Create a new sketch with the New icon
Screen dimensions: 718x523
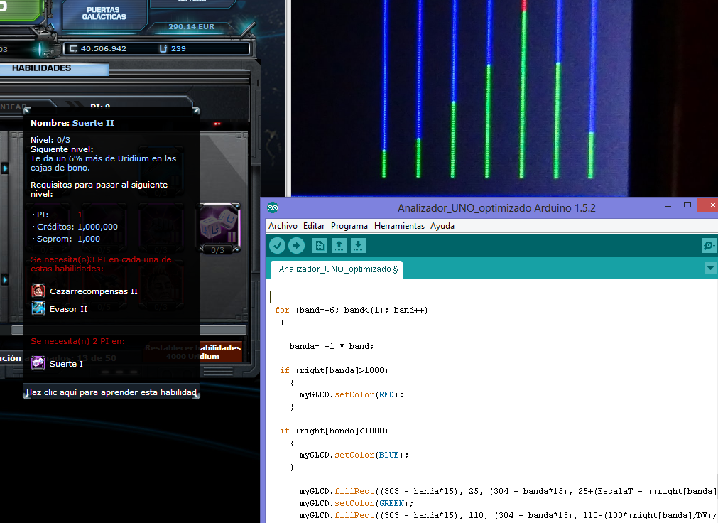click(320, 246)
